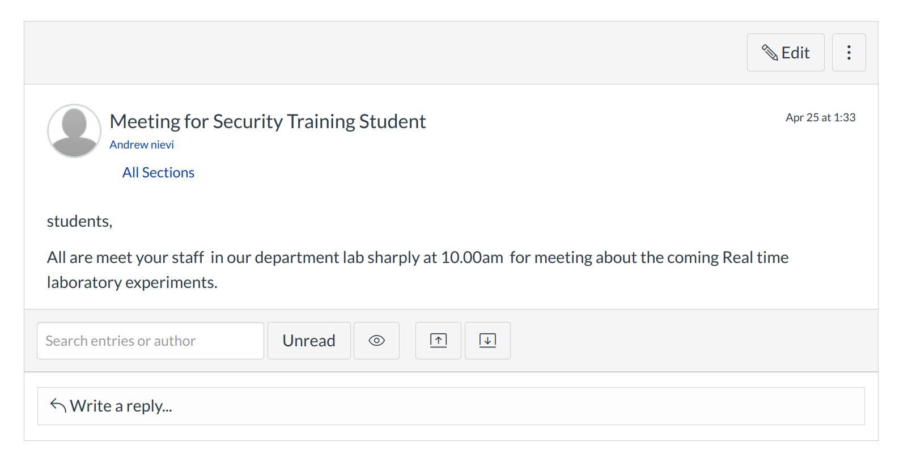Open Andrew nievi's profile link
The image size is (908, 475).
(x=142, y=145)
